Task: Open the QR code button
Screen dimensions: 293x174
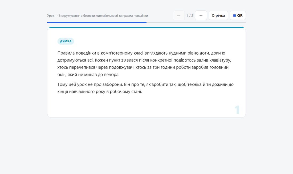Action: coord(238,15)
